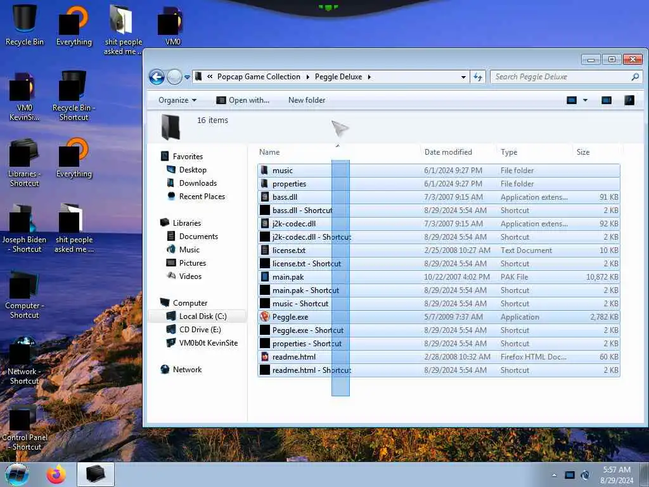Open Recent Places in Favorites
The height and width of the screenshot is (487, 649).
pyautogui.click(x=202, y=197)
